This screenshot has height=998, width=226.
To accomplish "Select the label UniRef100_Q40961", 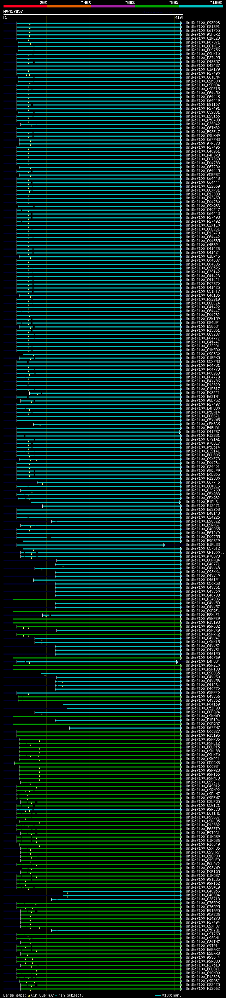I will click(202, 152).
